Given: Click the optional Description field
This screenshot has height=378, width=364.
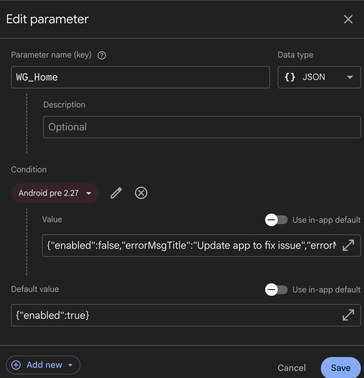Looking at the screenshot, I should pyautogui.click(x=202, y=127).
